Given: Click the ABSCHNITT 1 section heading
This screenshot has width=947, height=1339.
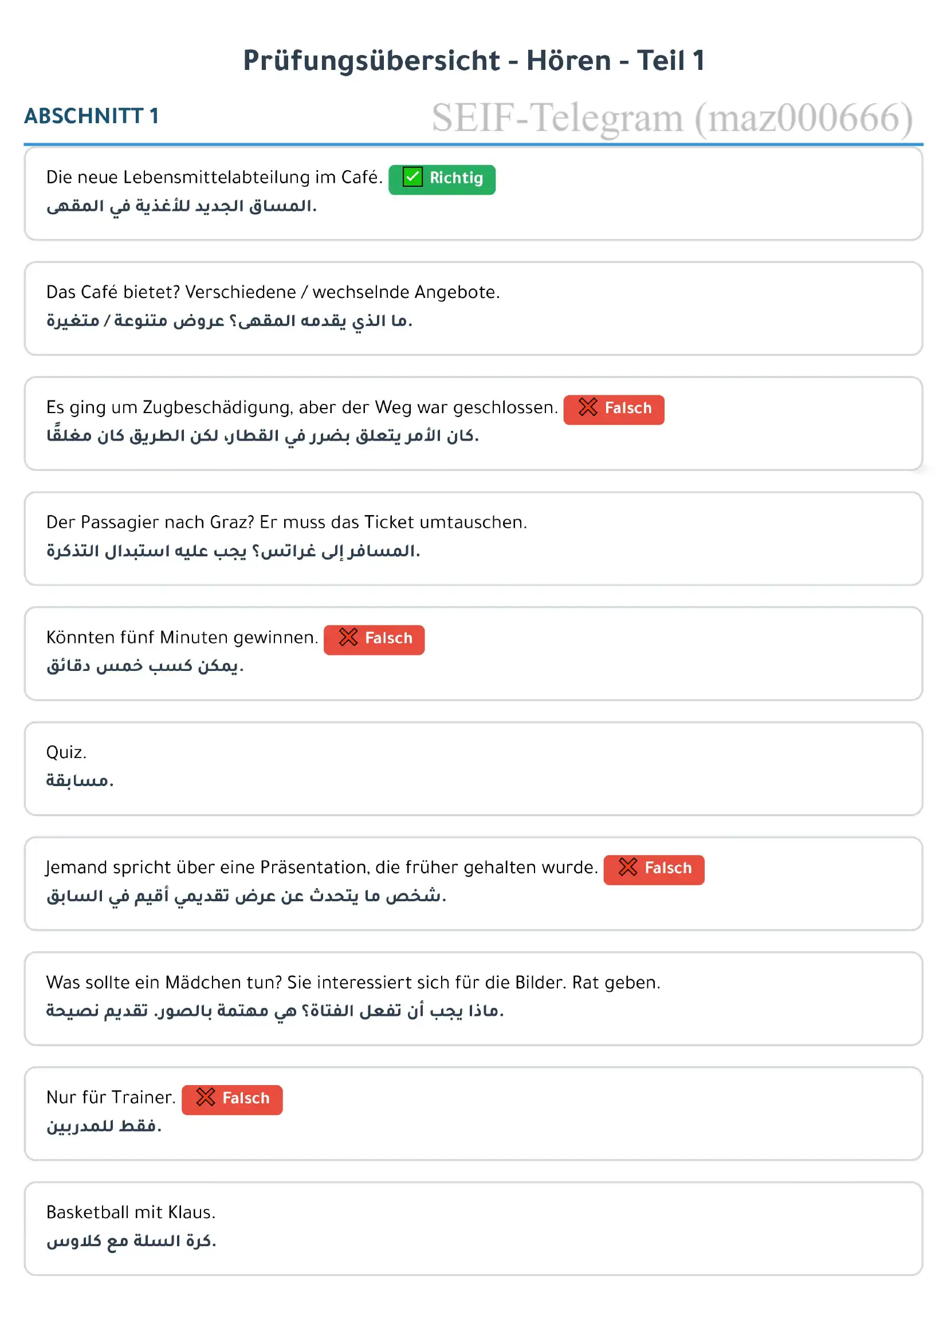Looking at the screenshot, I should 92,116.
